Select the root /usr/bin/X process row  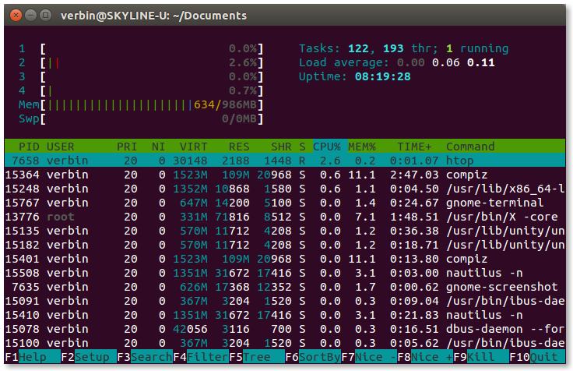285,217
